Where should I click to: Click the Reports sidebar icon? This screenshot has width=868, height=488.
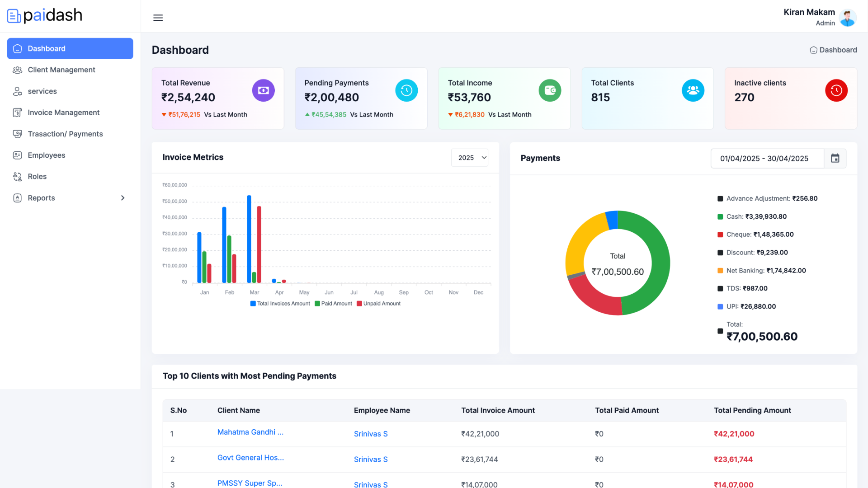point(18,198)
